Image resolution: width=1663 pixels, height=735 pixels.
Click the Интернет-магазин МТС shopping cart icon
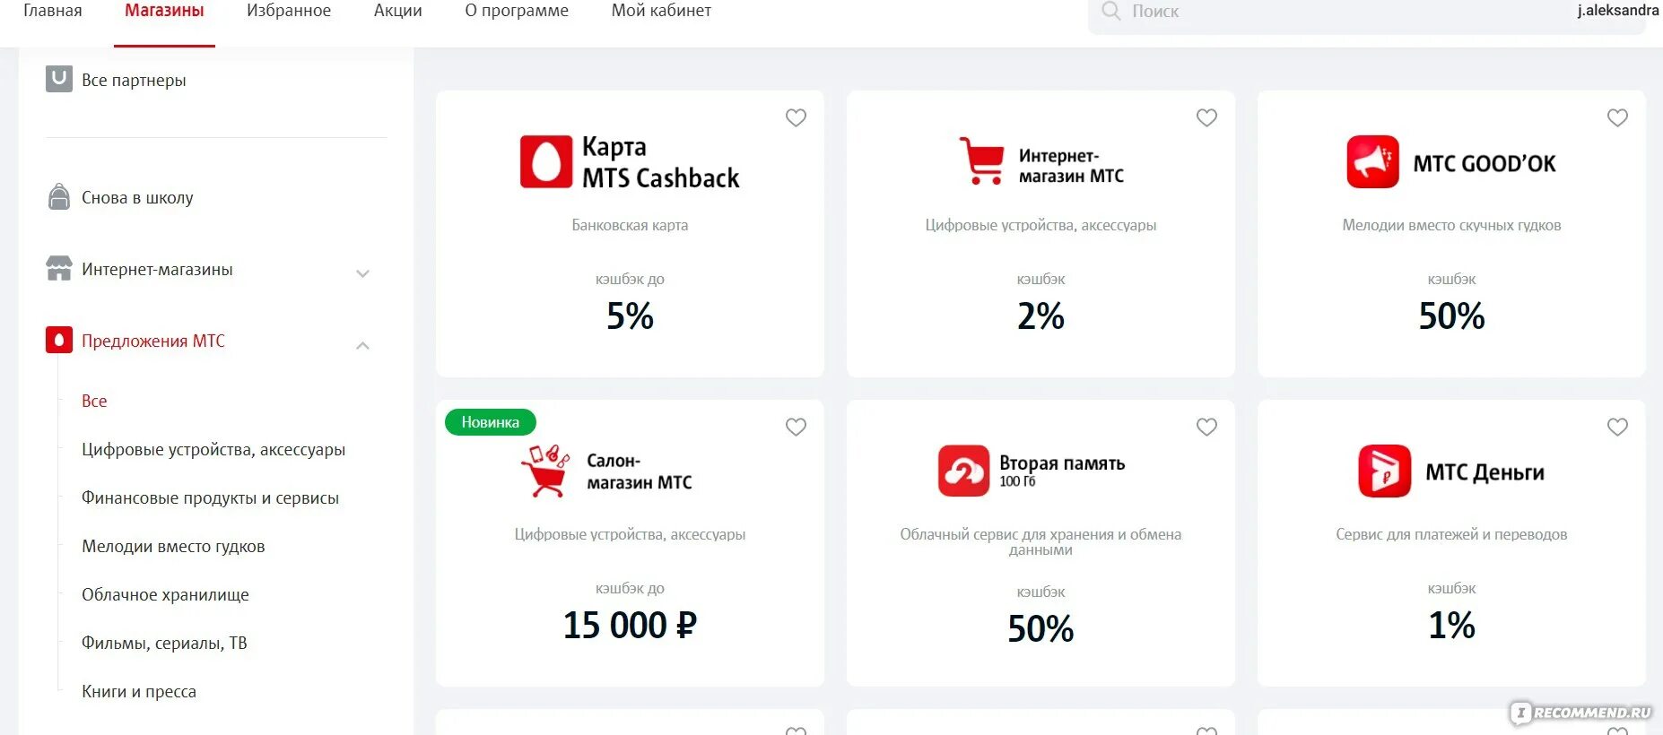[x=981, y=161]
